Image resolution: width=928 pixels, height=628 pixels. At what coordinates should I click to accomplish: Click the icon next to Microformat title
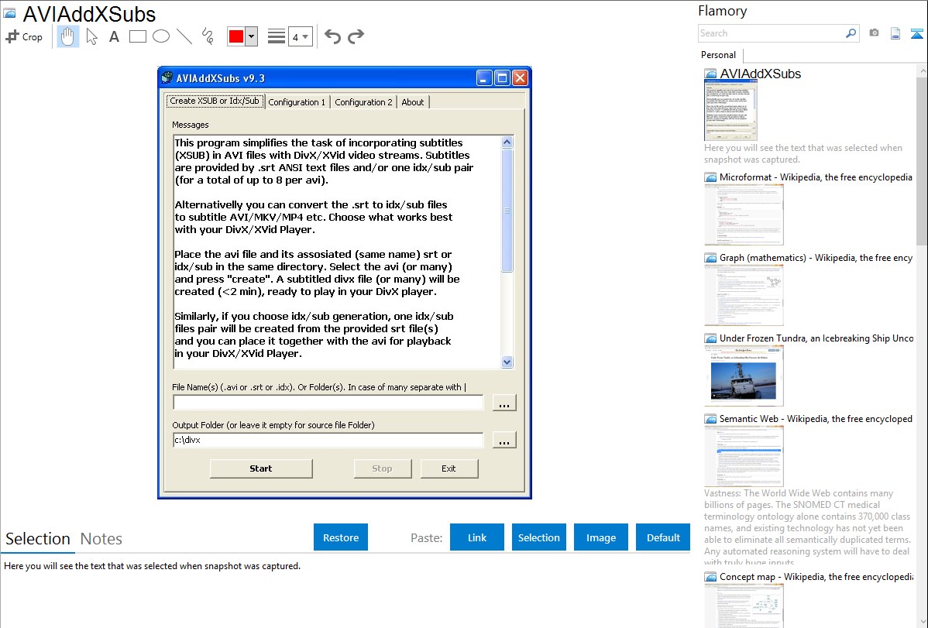710,177
